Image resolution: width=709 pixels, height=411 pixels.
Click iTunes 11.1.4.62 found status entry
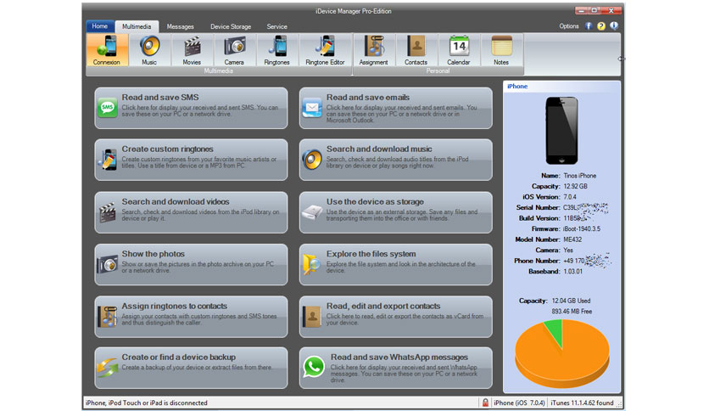coord(582,403)
